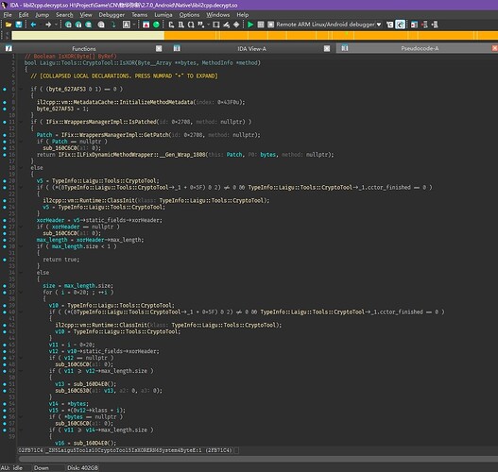Open the Lumina menu
Image resolution: width=498 pixels, height=472 pixels.
pos(163,14)
